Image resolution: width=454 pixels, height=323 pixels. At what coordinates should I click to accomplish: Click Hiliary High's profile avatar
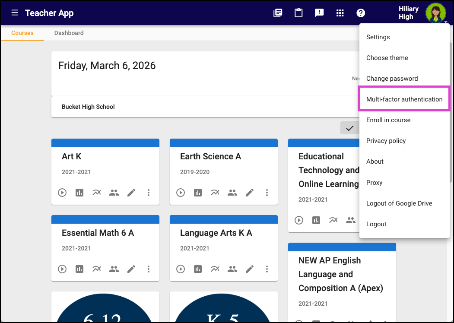tap(435, 13)
